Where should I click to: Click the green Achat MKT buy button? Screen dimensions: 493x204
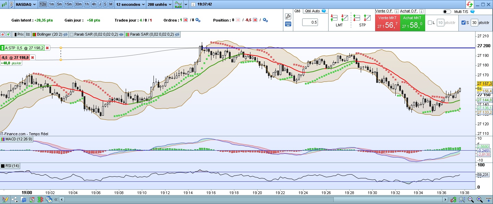412,23
